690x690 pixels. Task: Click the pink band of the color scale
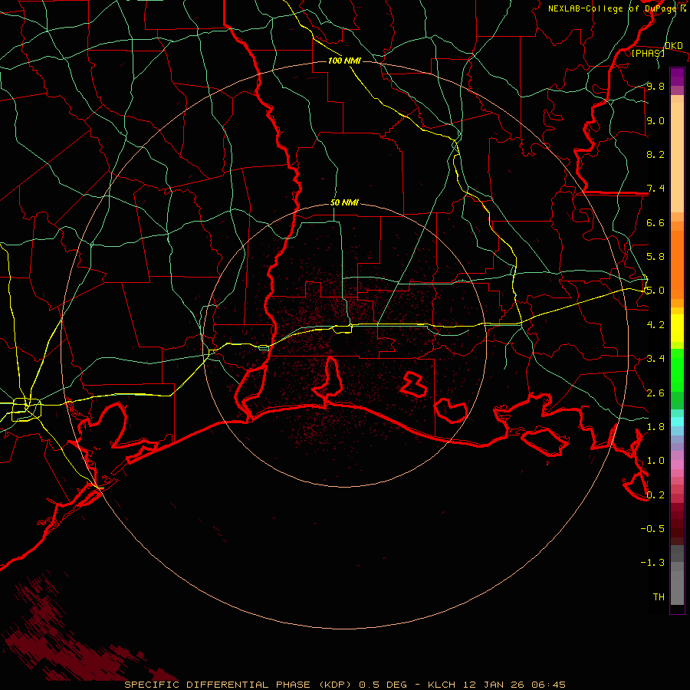(x=677, y=465)
